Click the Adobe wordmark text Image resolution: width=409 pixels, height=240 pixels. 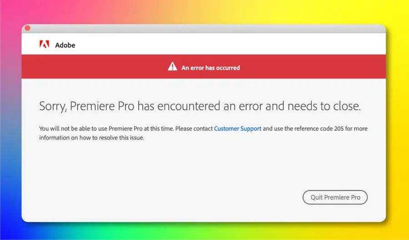pyautogui.click(x=65, y=45)
